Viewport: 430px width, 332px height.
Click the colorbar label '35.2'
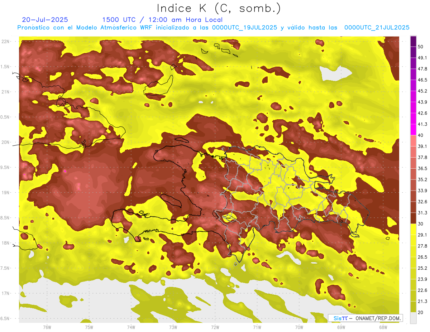pos(422,179)
